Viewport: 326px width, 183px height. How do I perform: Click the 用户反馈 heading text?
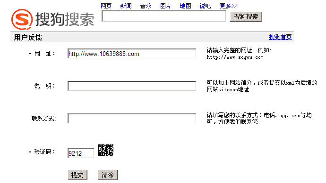[28, 38]
